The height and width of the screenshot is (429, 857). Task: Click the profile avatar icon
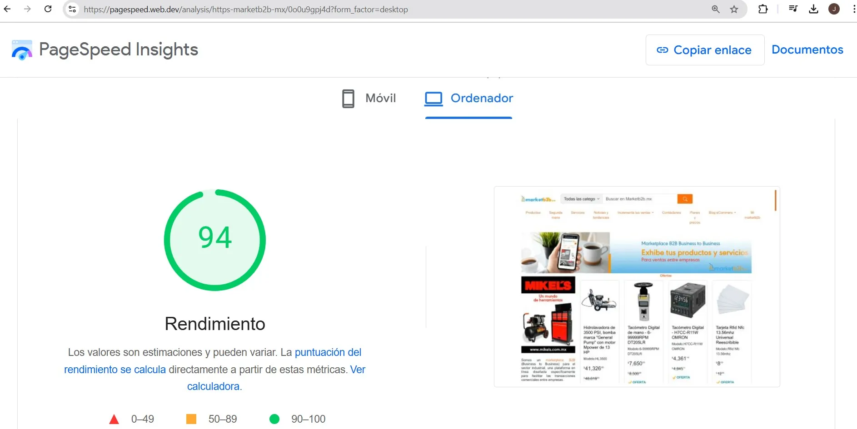[x=834, y=9]
